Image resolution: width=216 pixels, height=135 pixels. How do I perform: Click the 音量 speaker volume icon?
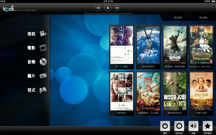193,126
